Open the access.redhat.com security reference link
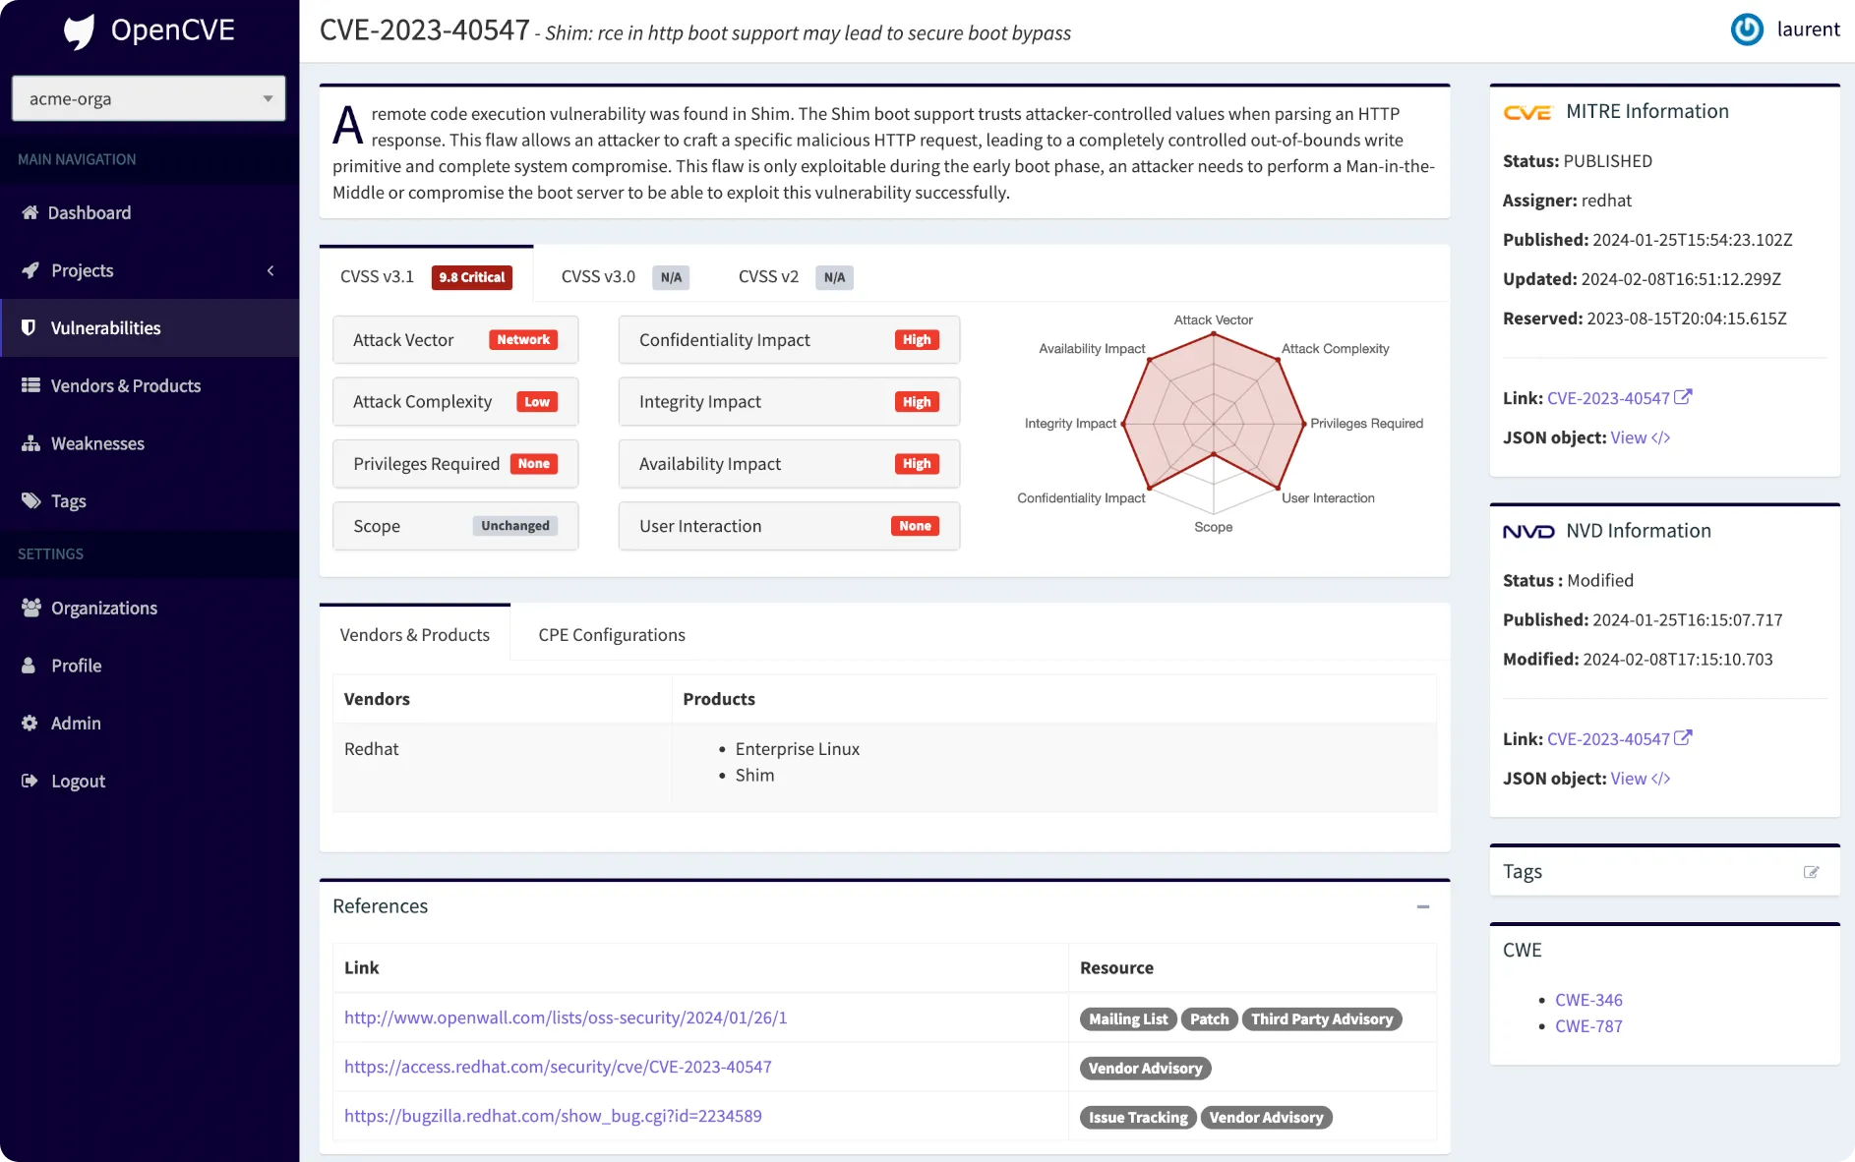Viewport: 1855px width, 1162px height. (x=558, y=1067)
